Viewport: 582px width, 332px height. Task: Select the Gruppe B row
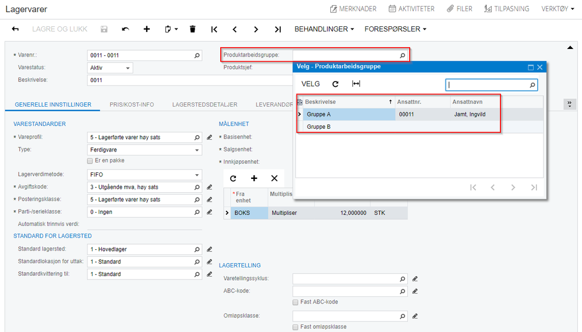click(x=419, y=127)
